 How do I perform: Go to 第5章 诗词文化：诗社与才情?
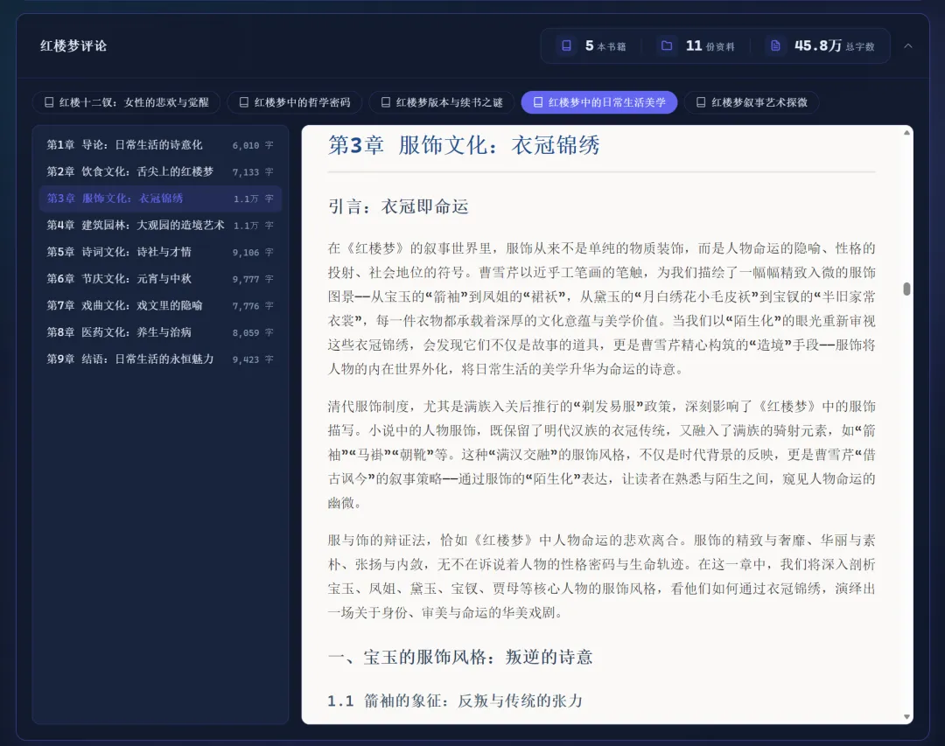(x=160, y=252)
